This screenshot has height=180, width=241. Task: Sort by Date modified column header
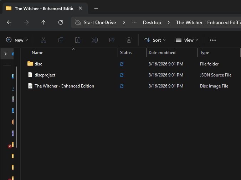point(172,53)
